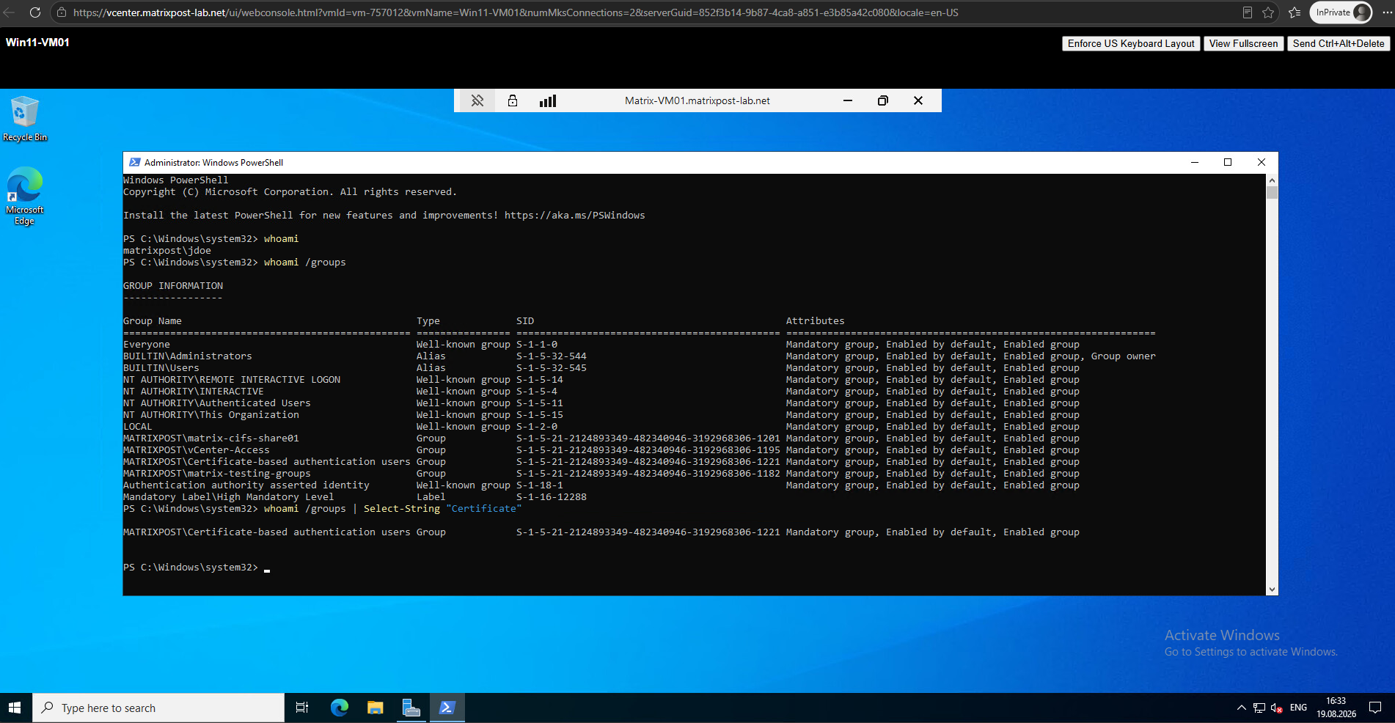The image size is (1395, 723).
Task: Click the PowerShell scrollbar down arrow
Action: [x=1272, y=590]
